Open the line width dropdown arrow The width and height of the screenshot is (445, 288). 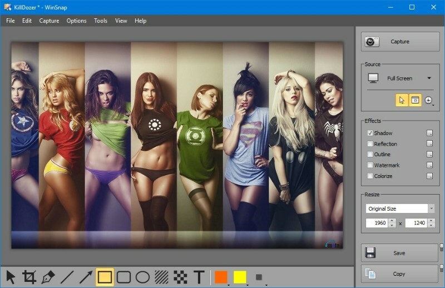pos(266,284)
